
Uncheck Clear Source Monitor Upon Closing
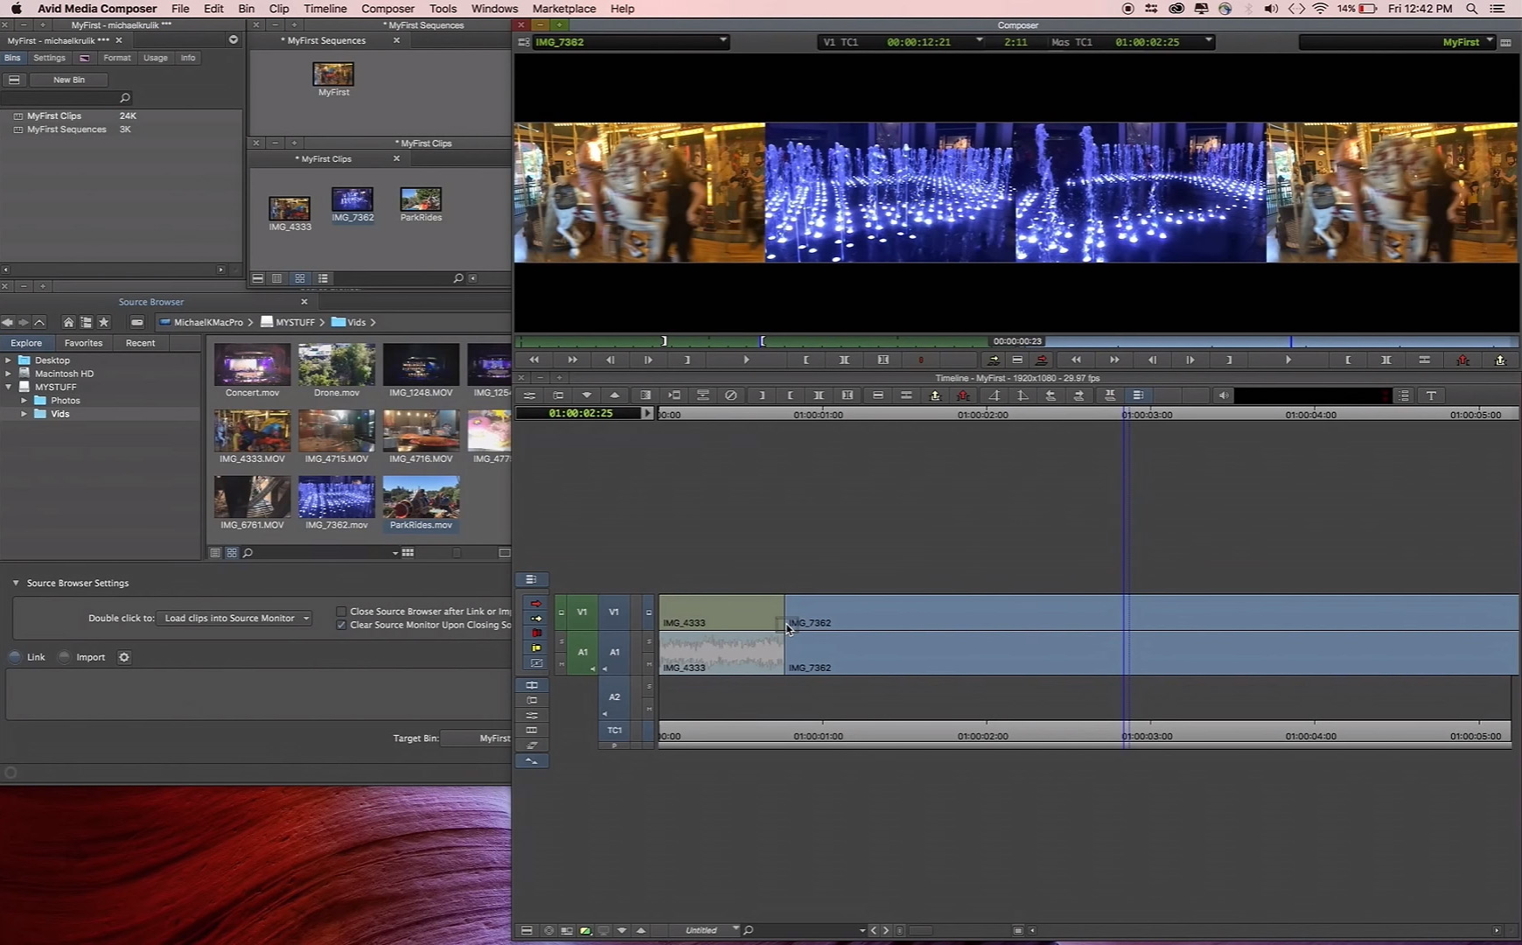click(341, 625)
